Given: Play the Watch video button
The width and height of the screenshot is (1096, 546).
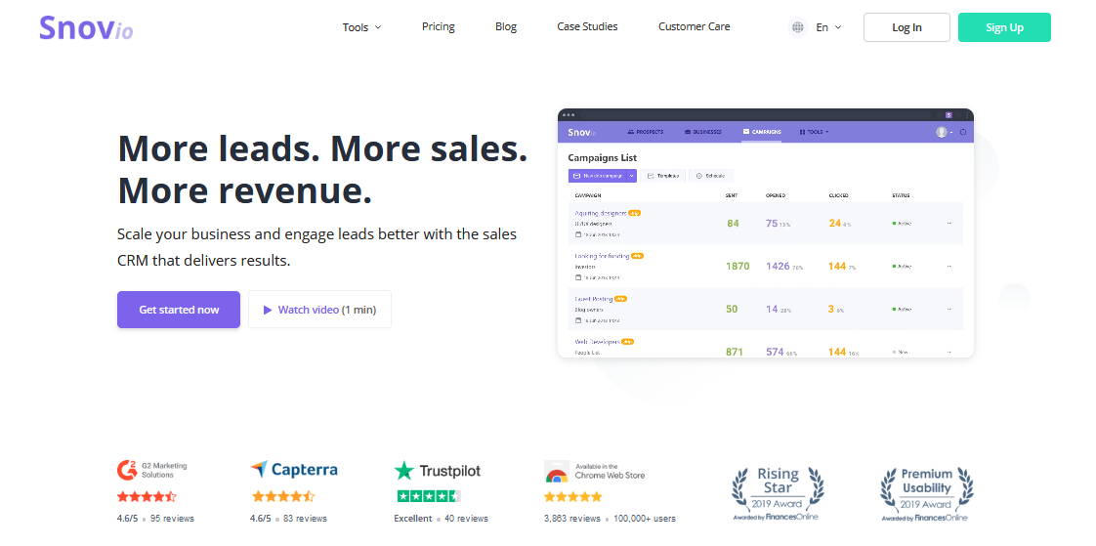Looking at the screenshot, I should 319,309.
